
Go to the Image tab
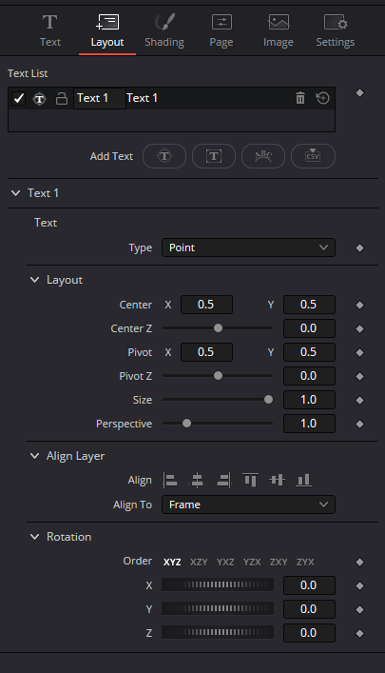(279, 30)
